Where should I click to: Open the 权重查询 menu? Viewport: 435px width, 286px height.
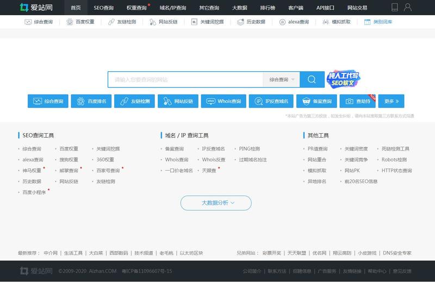click(136, 8)
